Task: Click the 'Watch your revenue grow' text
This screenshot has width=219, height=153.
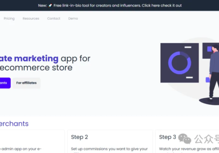Action: (x=189, y=149)
